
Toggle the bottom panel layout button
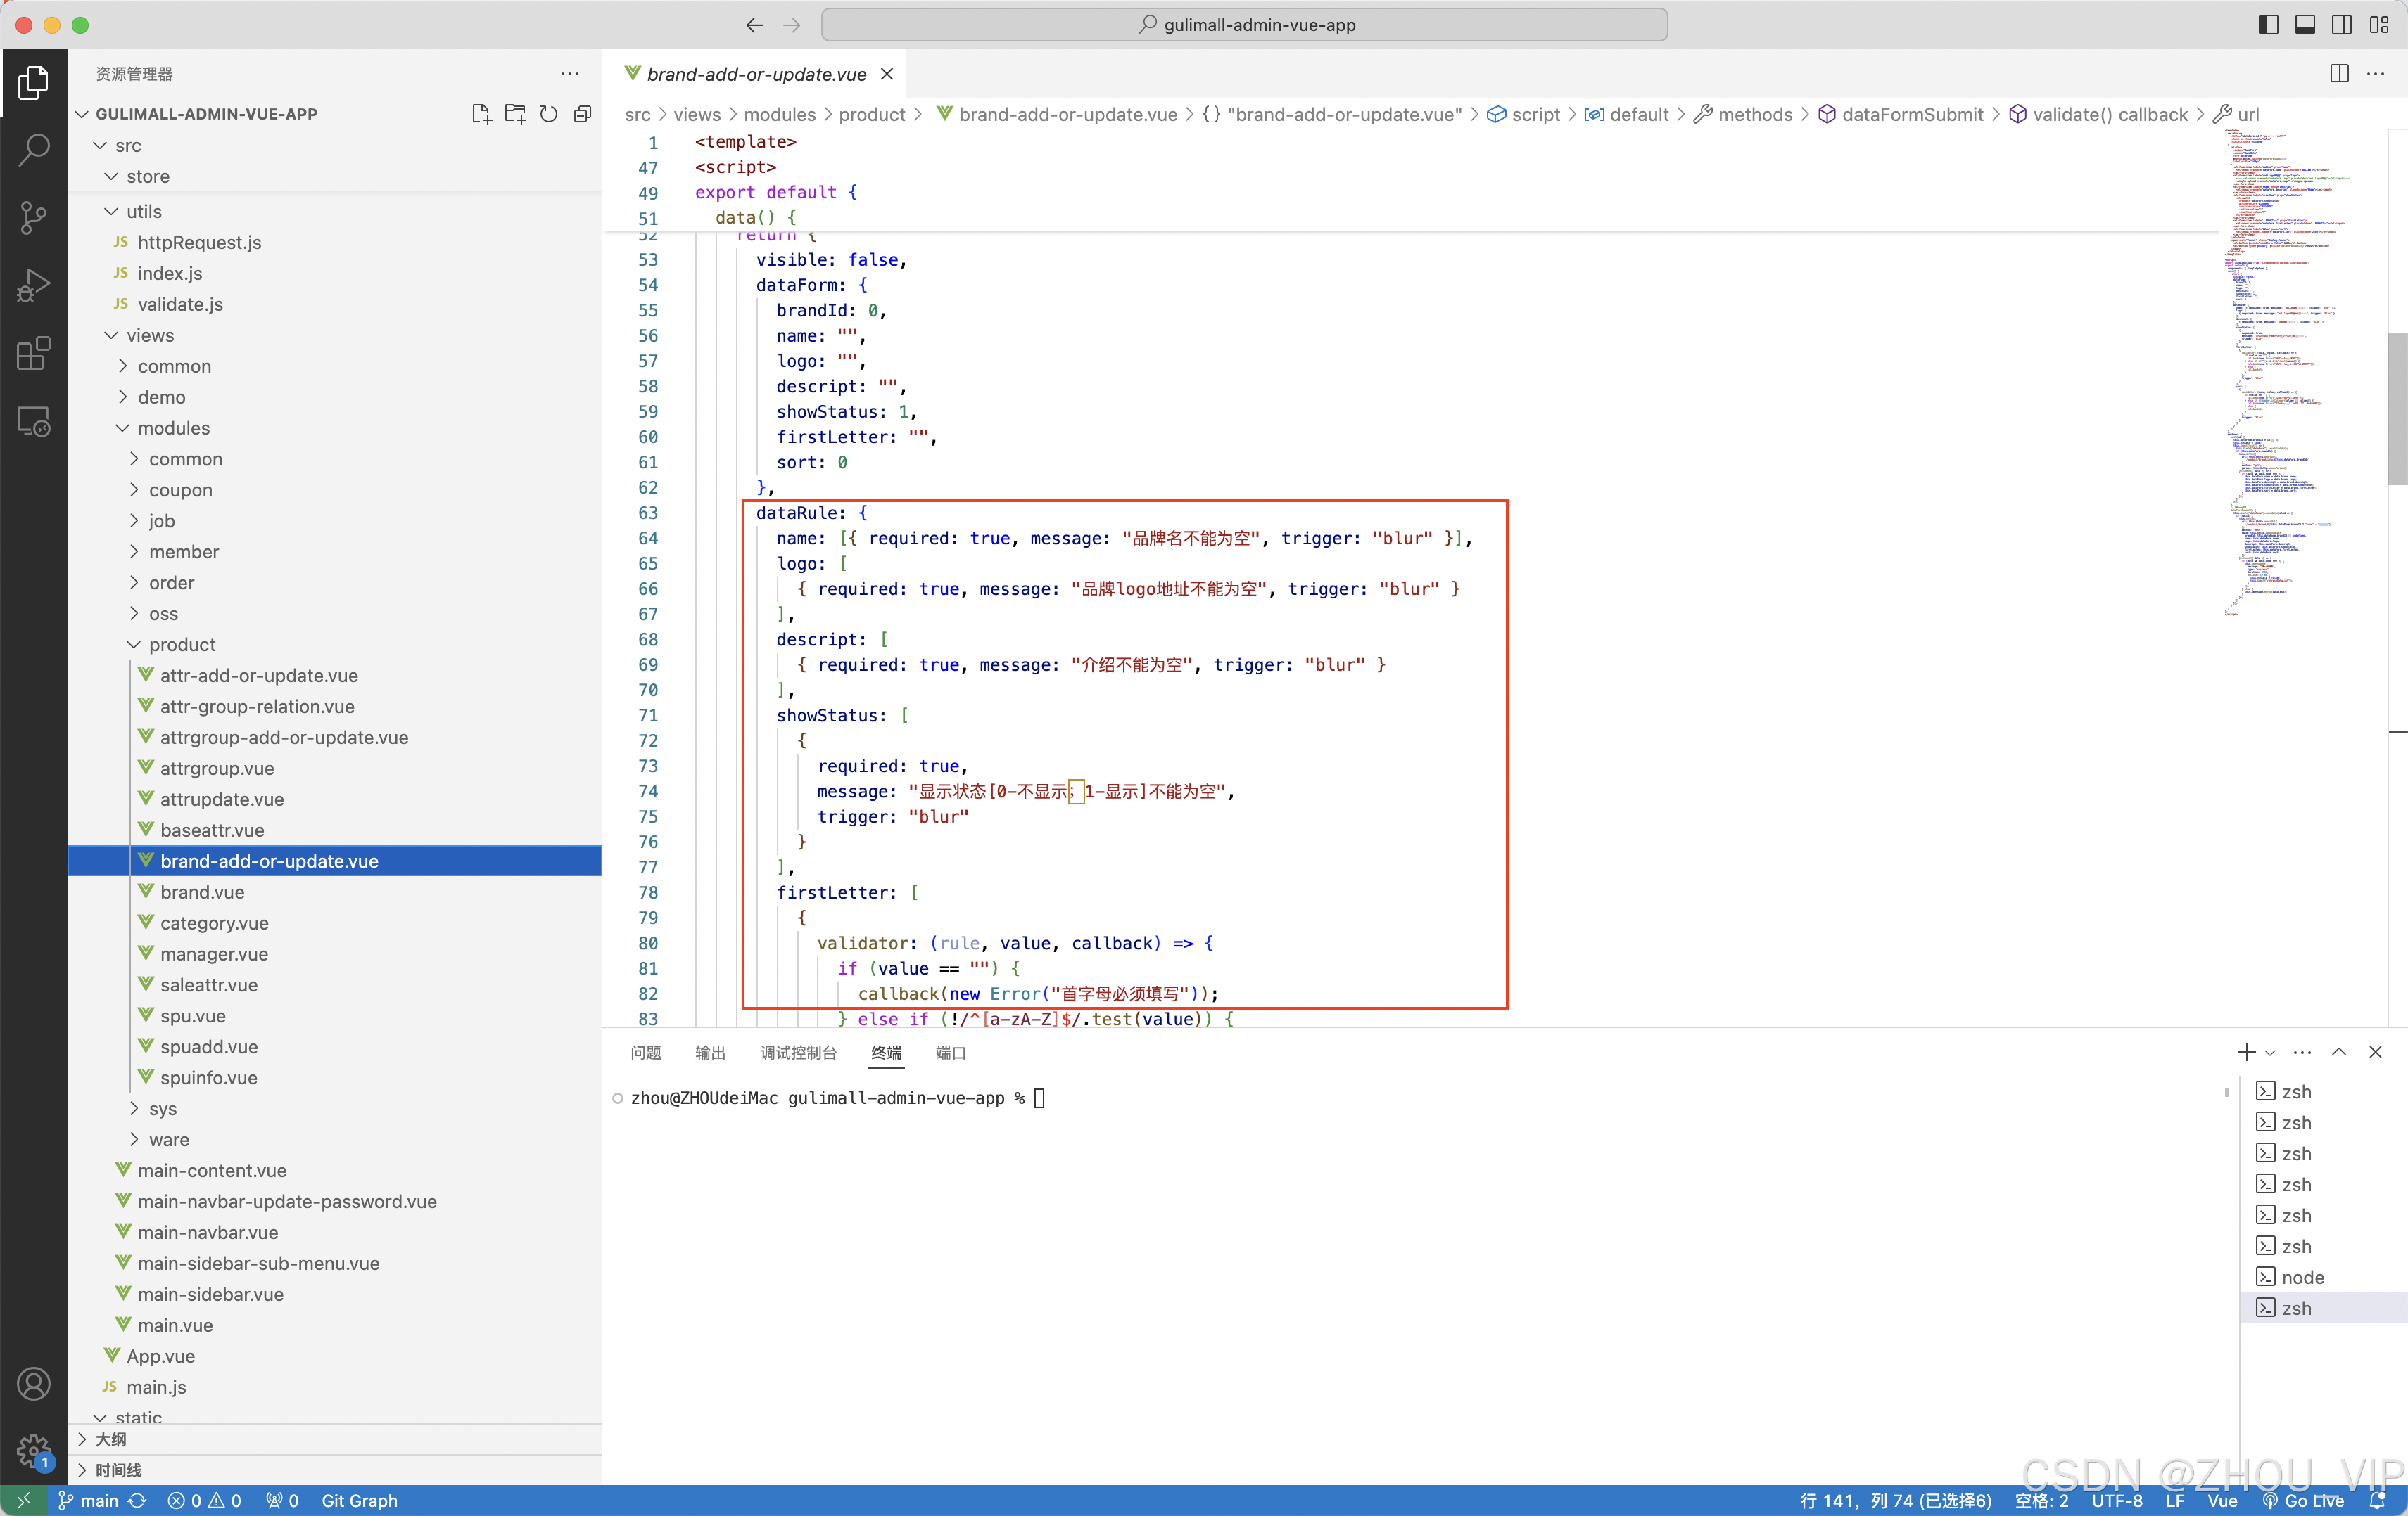pos(2304,25)
